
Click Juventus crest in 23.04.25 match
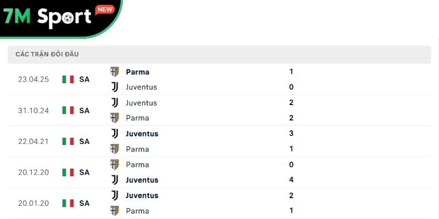pos(115,87)
